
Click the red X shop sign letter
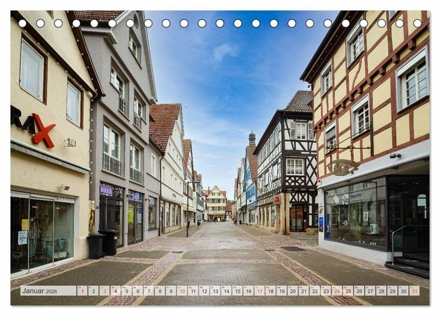[x=43, y=130]
